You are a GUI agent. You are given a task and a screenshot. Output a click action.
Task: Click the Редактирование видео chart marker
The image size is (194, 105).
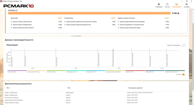pyautogui.click(x=150, y=61)
